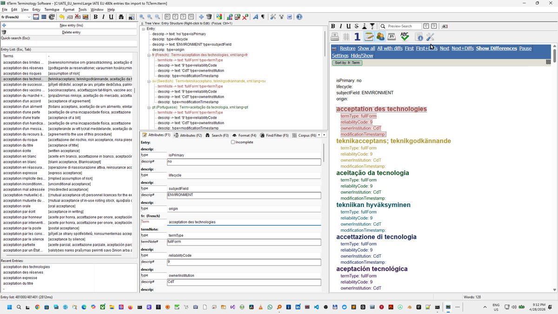Toggle the Incomplete checkbox
This screenshot has height=314, width=558.
click(x=233, y=142)
